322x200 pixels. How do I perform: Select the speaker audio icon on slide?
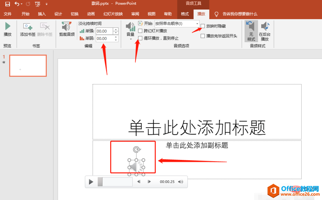coord(136,167)
